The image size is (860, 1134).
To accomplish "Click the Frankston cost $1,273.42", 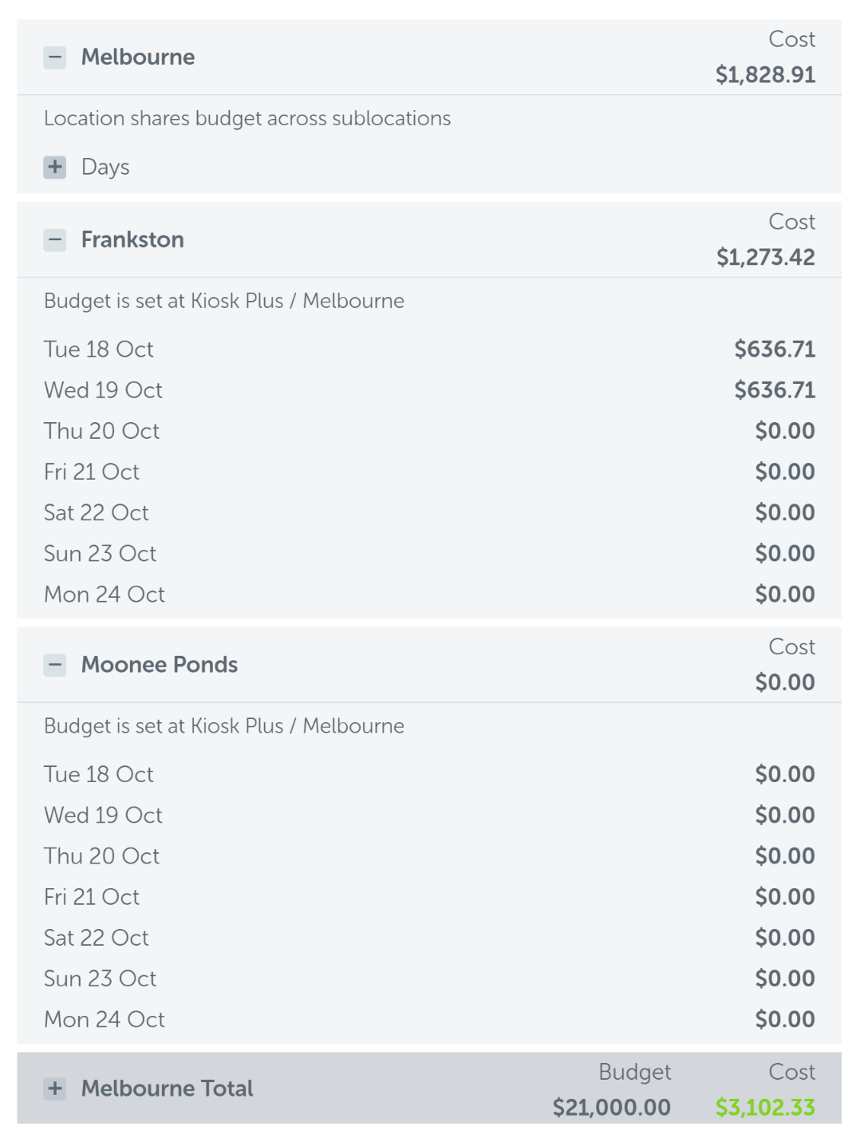I will [x=765, y=257].
